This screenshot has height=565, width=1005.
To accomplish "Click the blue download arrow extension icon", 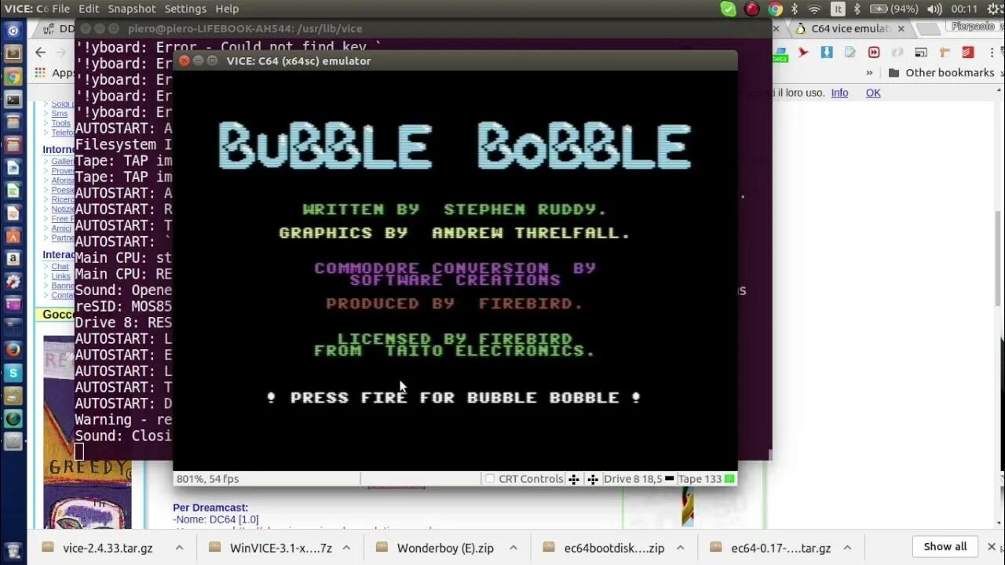I will point(827,53).
